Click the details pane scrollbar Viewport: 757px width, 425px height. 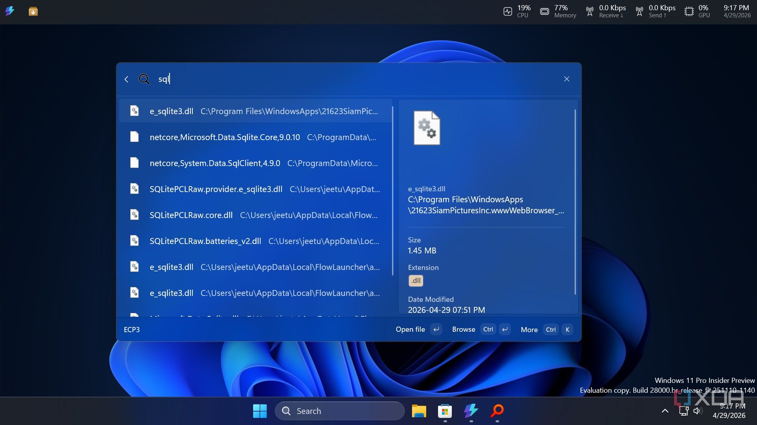pos(575,202)
